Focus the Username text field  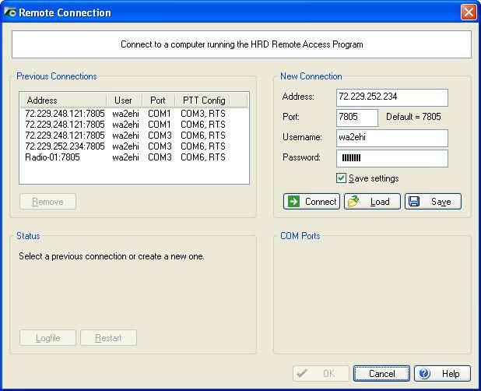click(x=392, y=138)
